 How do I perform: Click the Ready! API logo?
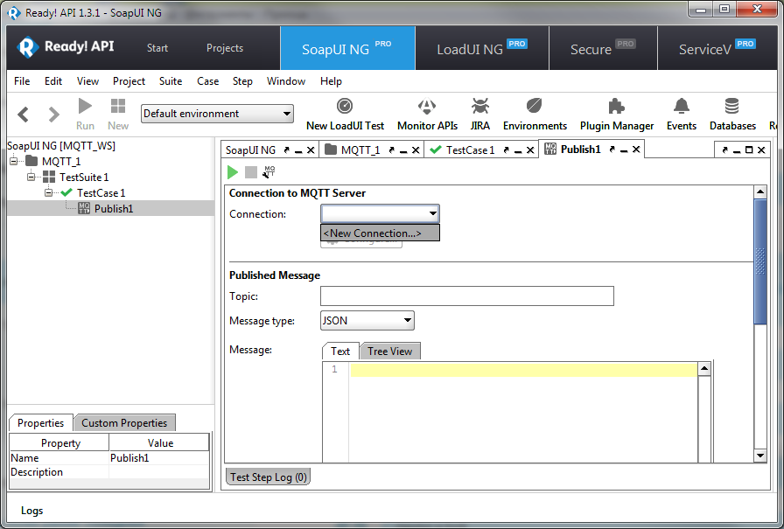[x=66, y=47]
